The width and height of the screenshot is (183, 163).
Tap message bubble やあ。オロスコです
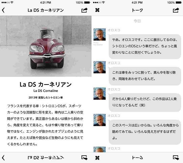coord(145,47)
